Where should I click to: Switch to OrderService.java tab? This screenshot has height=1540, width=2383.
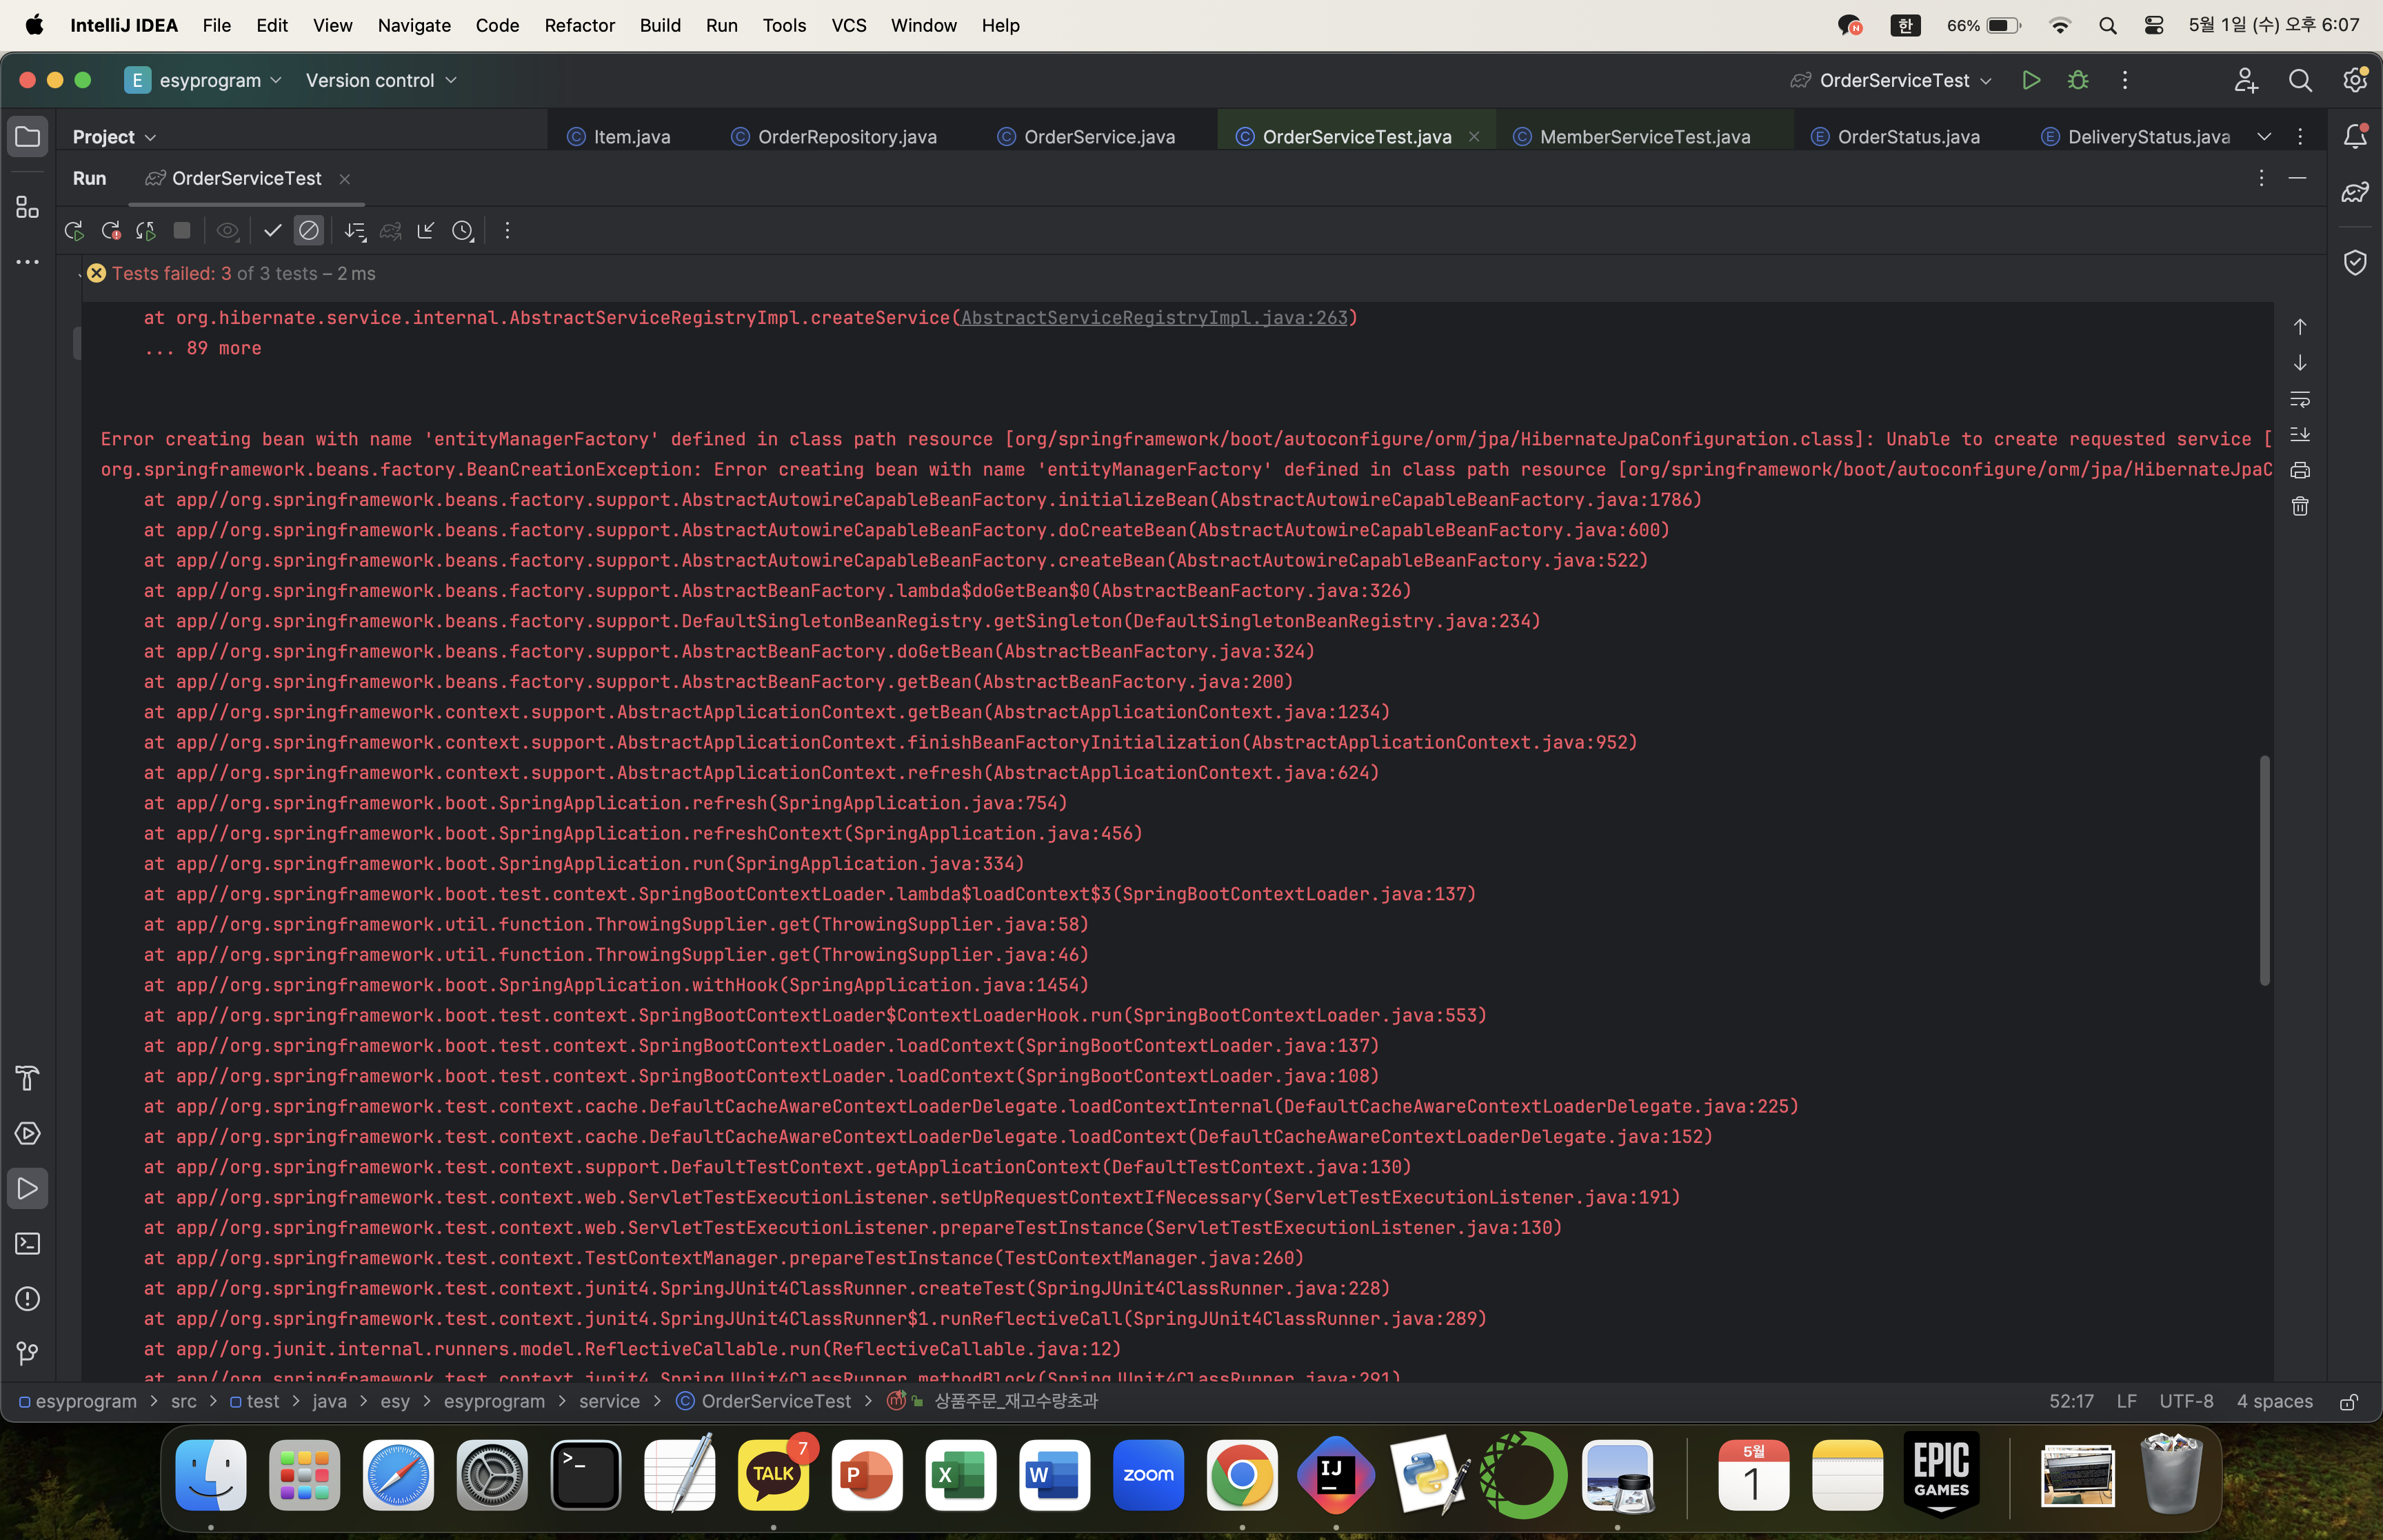pyautogui.click(x=1086, y=137)
